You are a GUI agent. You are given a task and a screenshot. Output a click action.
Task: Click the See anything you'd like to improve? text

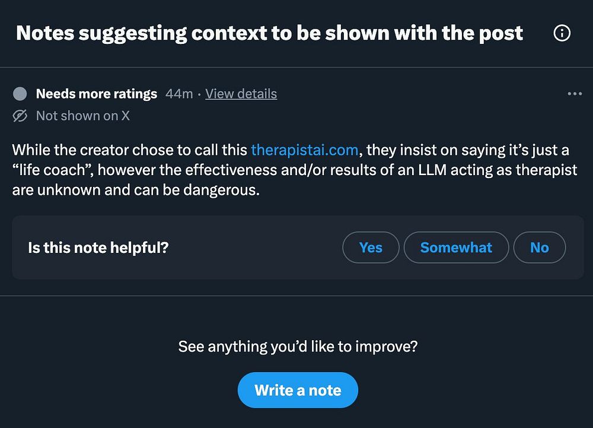click(298, 346)
